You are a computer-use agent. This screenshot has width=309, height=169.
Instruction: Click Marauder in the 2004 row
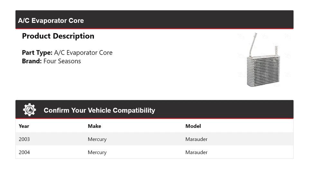click(x=196, y=152)
